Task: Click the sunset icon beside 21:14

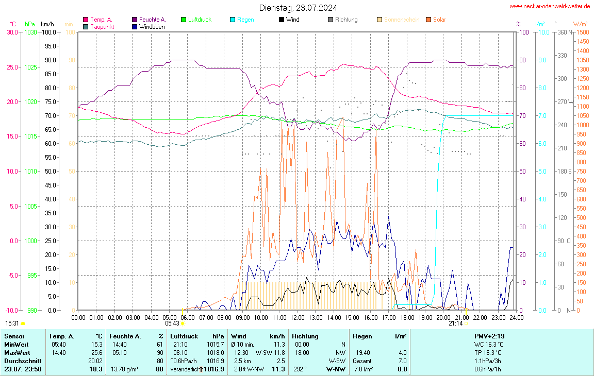Action: (466, 323)
